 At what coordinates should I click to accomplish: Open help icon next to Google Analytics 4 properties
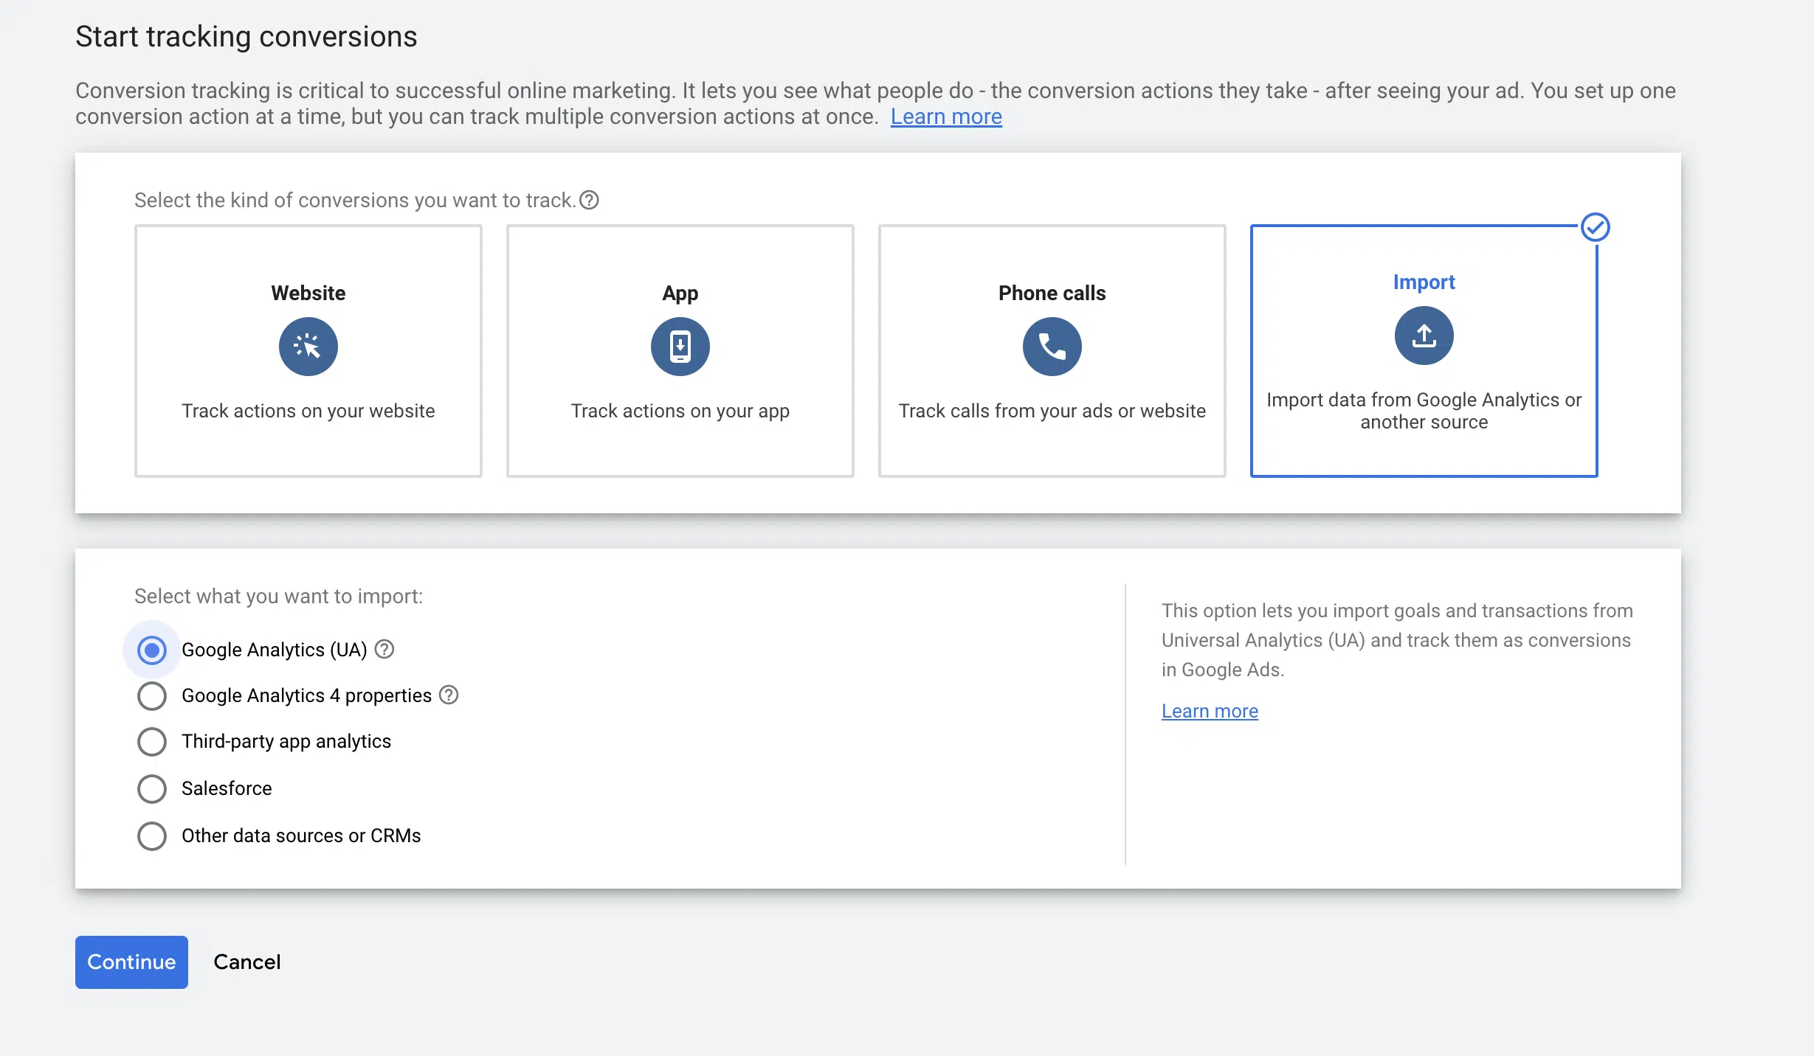coord(449,695)
